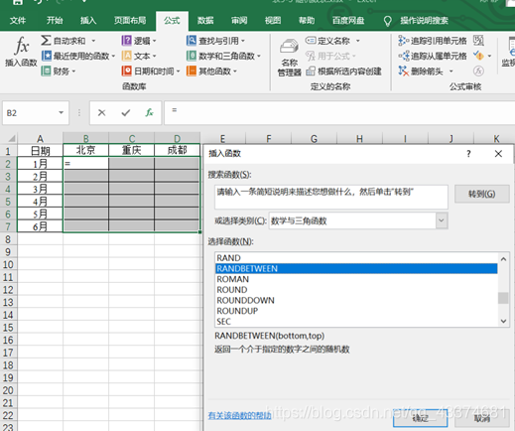This screenshot has height=431, width=515.
Task: Open the 名称管理器 Name Manager
Action: click(x=290, y=58)
